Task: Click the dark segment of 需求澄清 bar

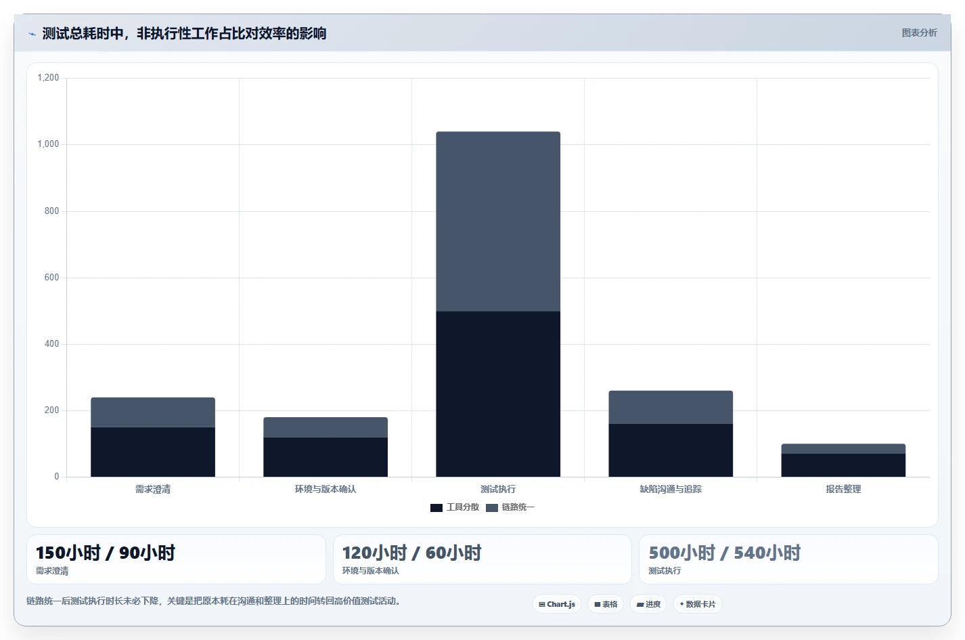Action: tap(153, 452)
